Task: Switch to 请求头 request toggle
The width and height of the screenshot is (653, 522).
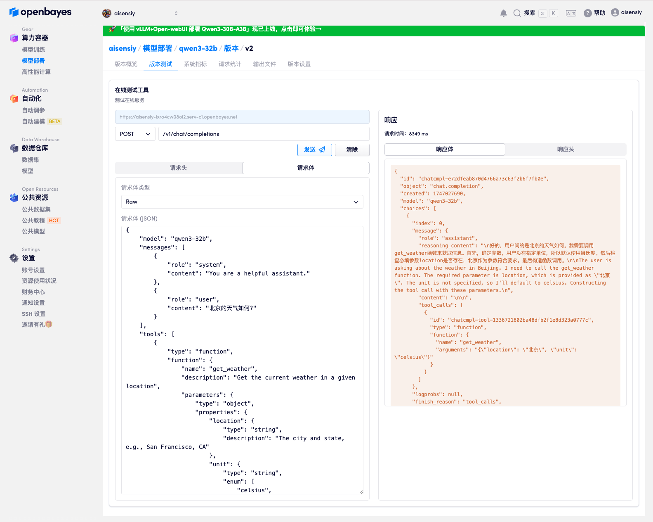Action: coord(179,168)
